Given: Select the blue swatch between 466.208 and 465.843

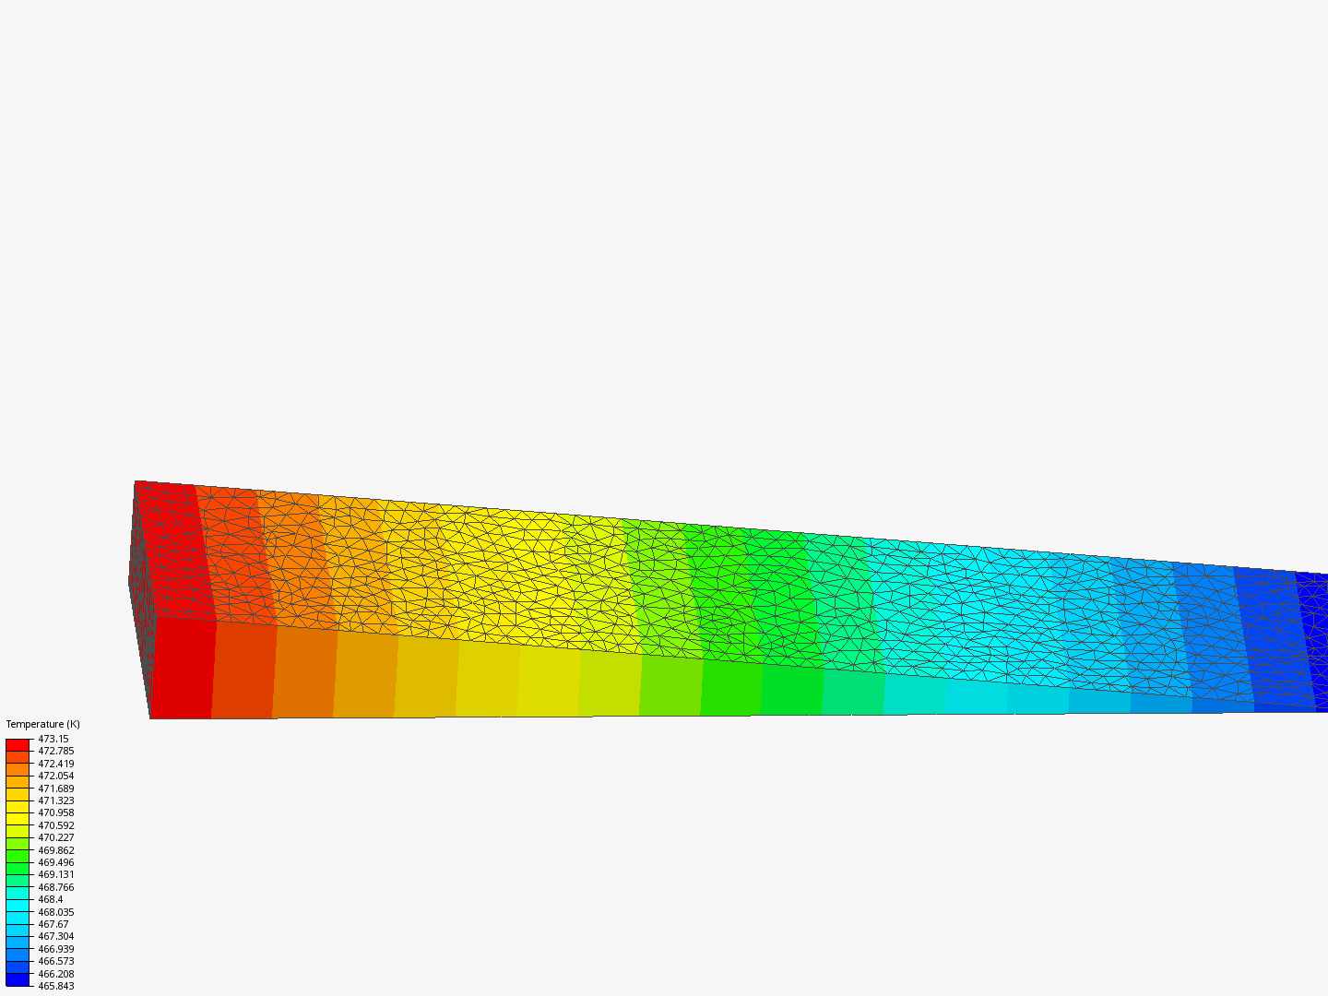Looking at the screenshot, I should click(18, 979).
